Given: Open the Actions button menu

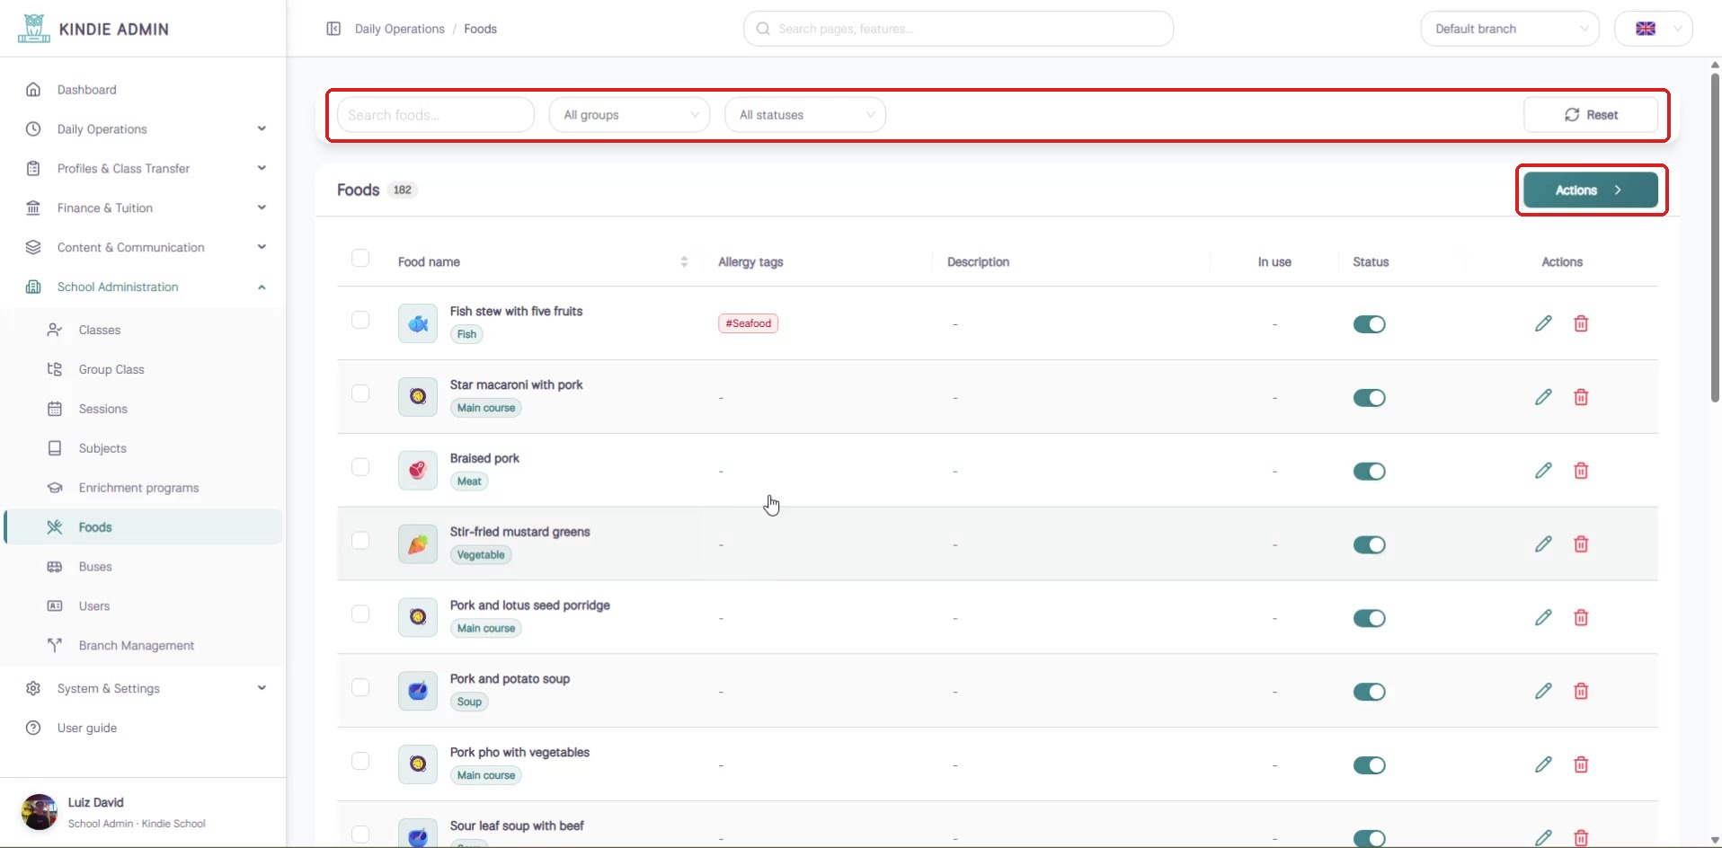Looking at the screenshot, I should 1591,190.
